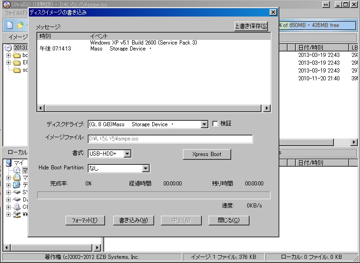Select the Mass Storage Device log entry
The height and width of the screenshot is (263, 360).
pyautogui.click(x=154, y=49)
